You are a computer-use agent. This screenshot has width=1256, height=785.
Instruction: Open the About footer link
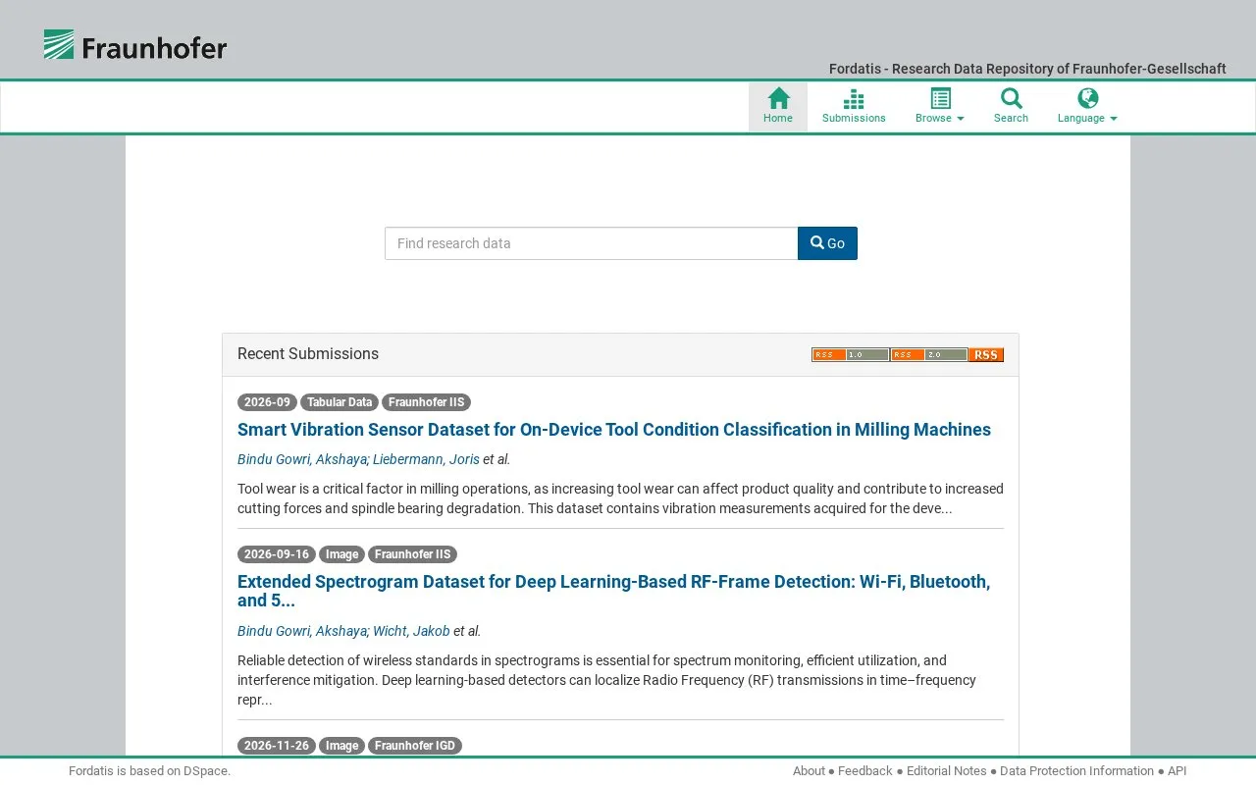coord(809,771)
